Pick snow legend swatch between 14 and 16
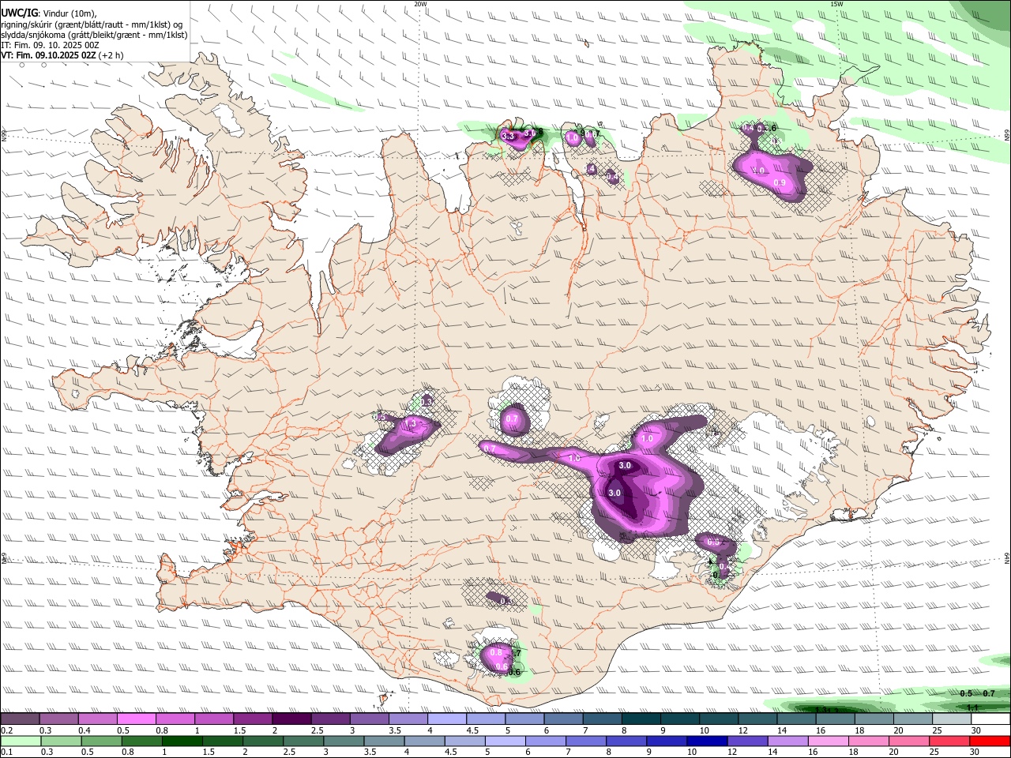Screen dimensions: 1011x758 tap(797, 719)
